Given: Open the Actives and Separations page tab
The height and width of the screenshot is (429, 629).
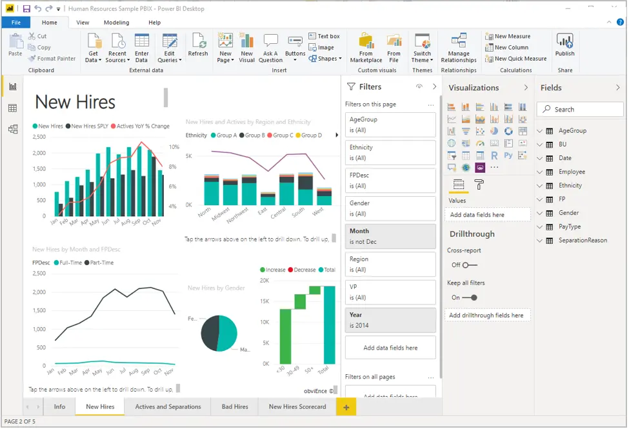Looking at the screenshot, I should [168, 407].
